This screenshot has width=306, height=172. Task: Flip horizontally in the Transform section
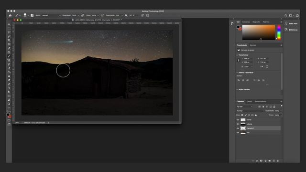[262, 66]
